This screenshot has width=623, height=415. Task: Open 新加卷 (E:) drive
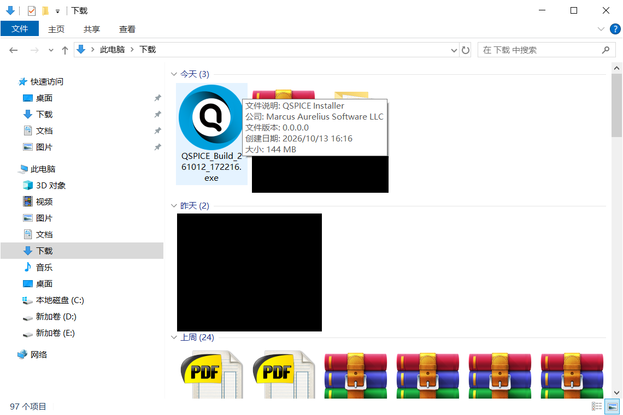(x=49, y=333)
